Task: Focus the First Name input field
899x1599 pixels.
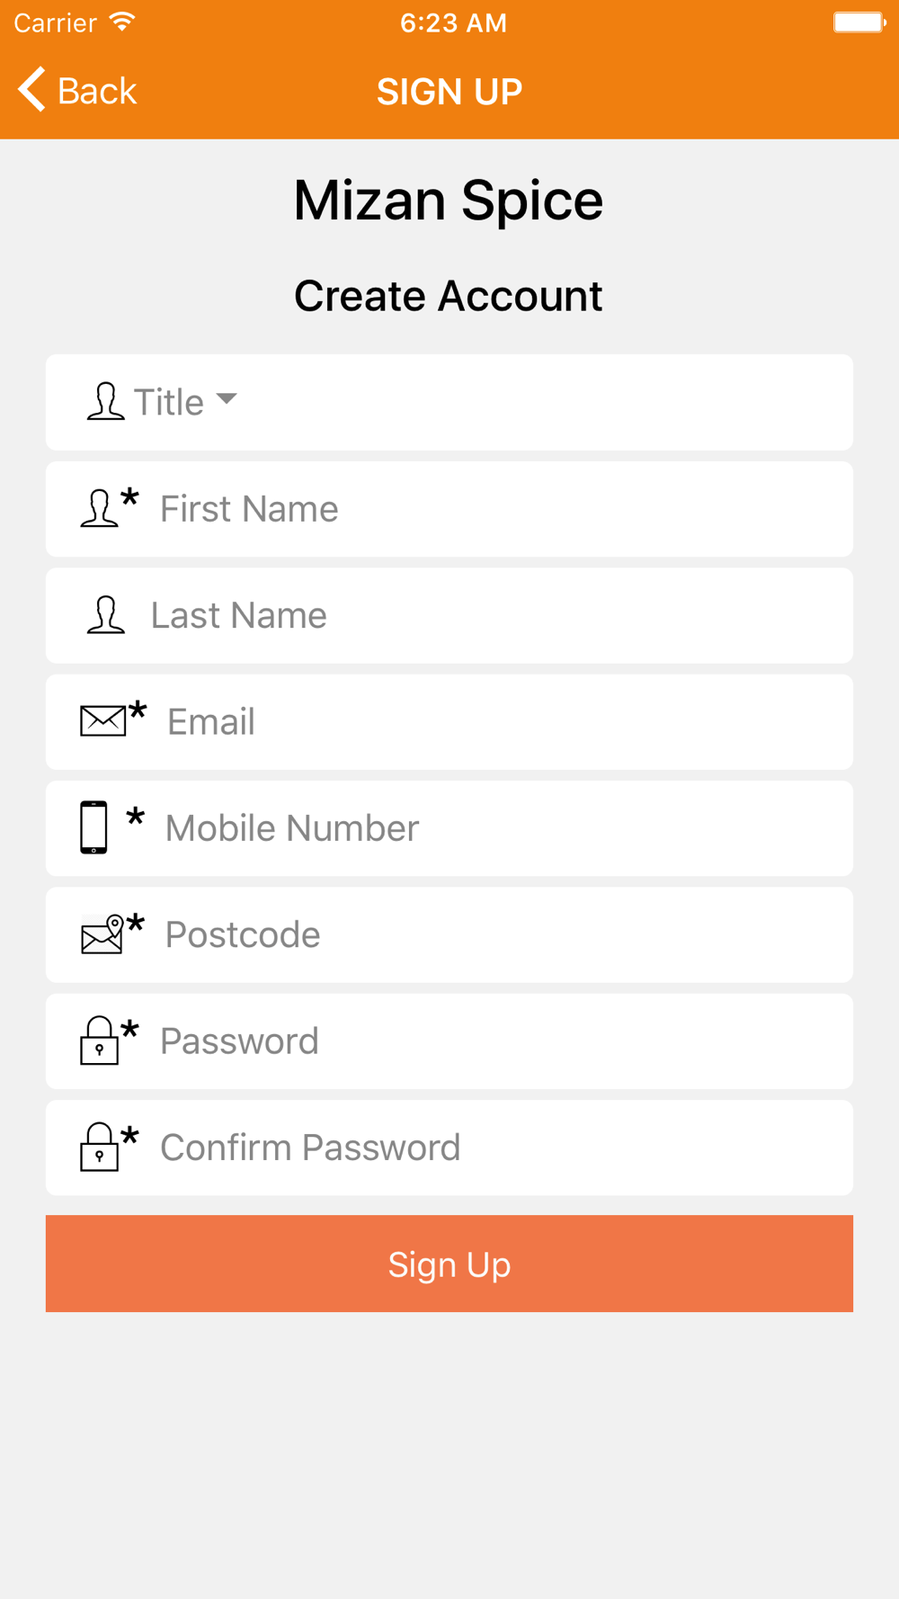Action: click(449, 509)
